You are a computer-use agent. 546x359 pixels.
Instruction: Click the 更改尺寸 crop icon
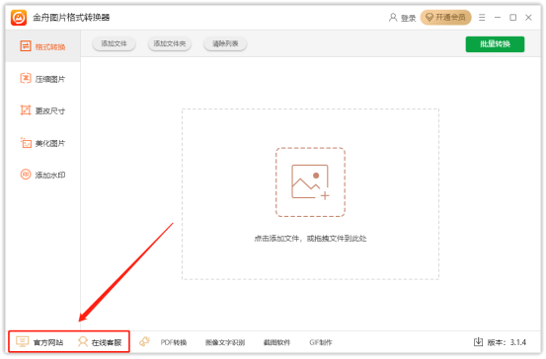click(26, 110)
